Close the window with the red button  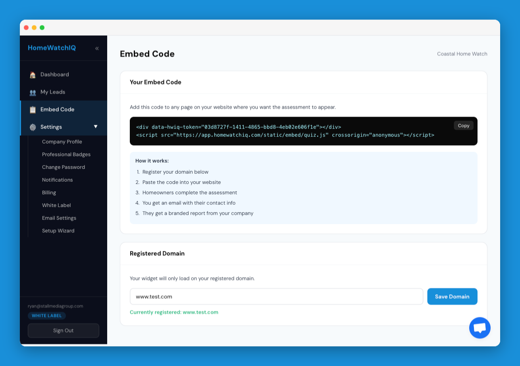click(26, 27)
